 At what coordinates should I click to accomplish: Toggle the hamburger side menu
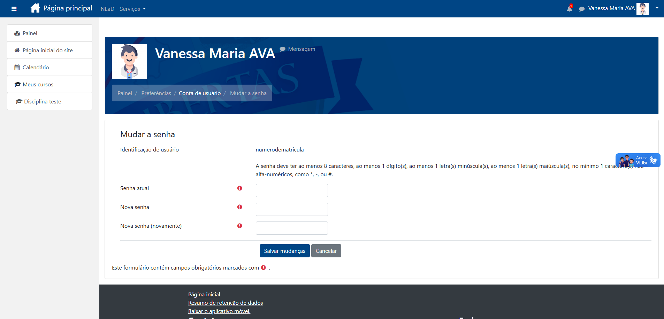click(x=14, y=9)
